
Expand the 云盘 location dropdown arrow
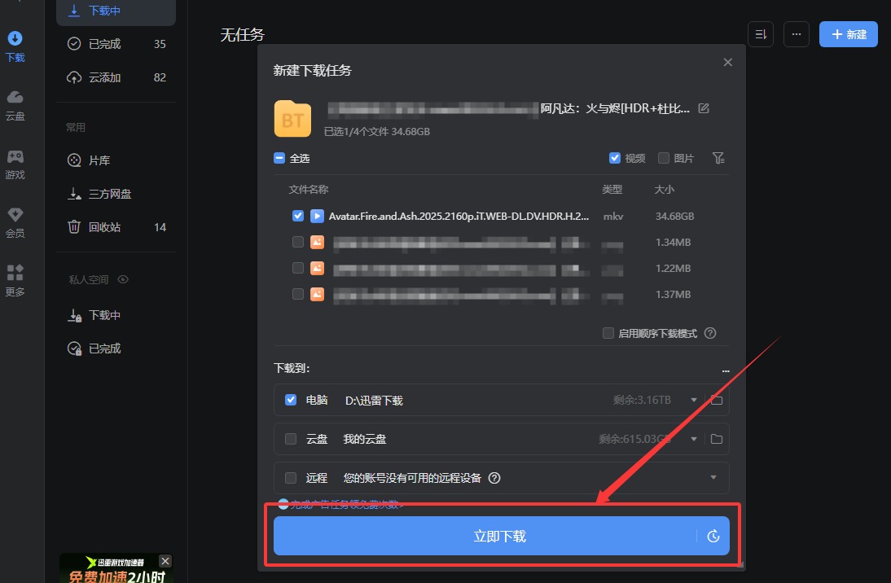coord(694,439)
